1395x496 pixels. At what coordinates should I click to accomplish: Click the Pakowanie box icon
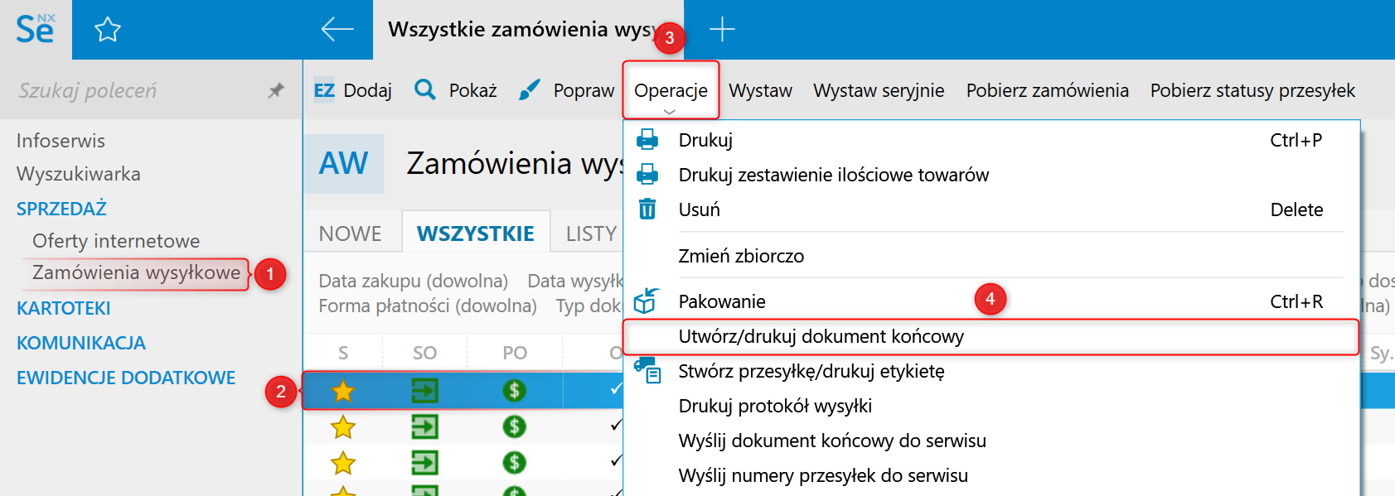point(647,301)
